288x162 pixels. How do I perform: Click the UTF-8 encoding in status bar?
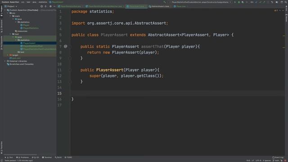click(258, 161)
